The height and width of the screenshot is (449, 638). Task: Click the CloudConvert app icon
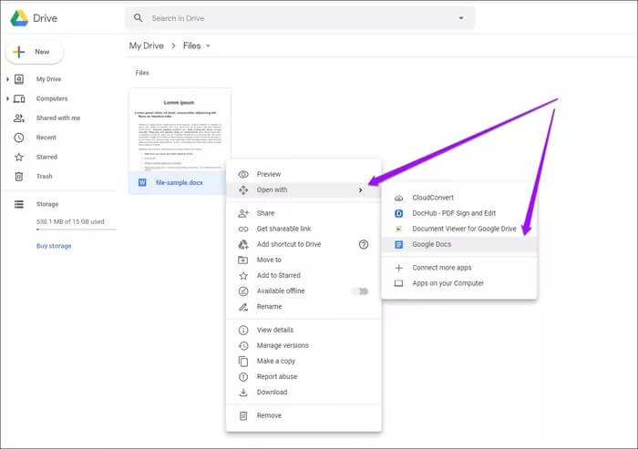pos(398,198)
